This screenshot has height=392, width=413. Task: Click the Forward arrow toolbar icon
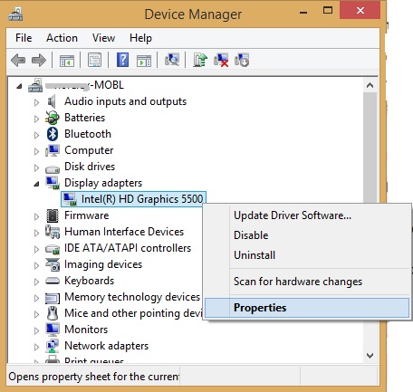pyautogui.click(x=39, y=60)
